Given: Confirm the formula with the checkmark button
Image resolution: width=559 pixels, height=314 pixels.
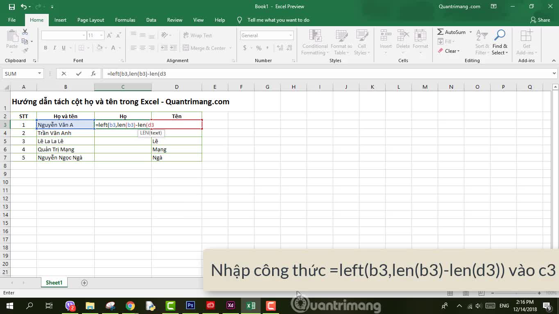Looking at the screenshot, I should [79, 74].
